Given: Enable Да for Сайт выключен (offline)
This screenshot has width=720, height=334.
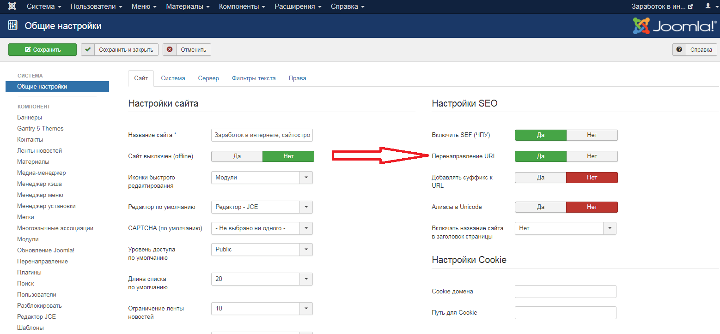Looking at the screenshot, I should [237, 156].
